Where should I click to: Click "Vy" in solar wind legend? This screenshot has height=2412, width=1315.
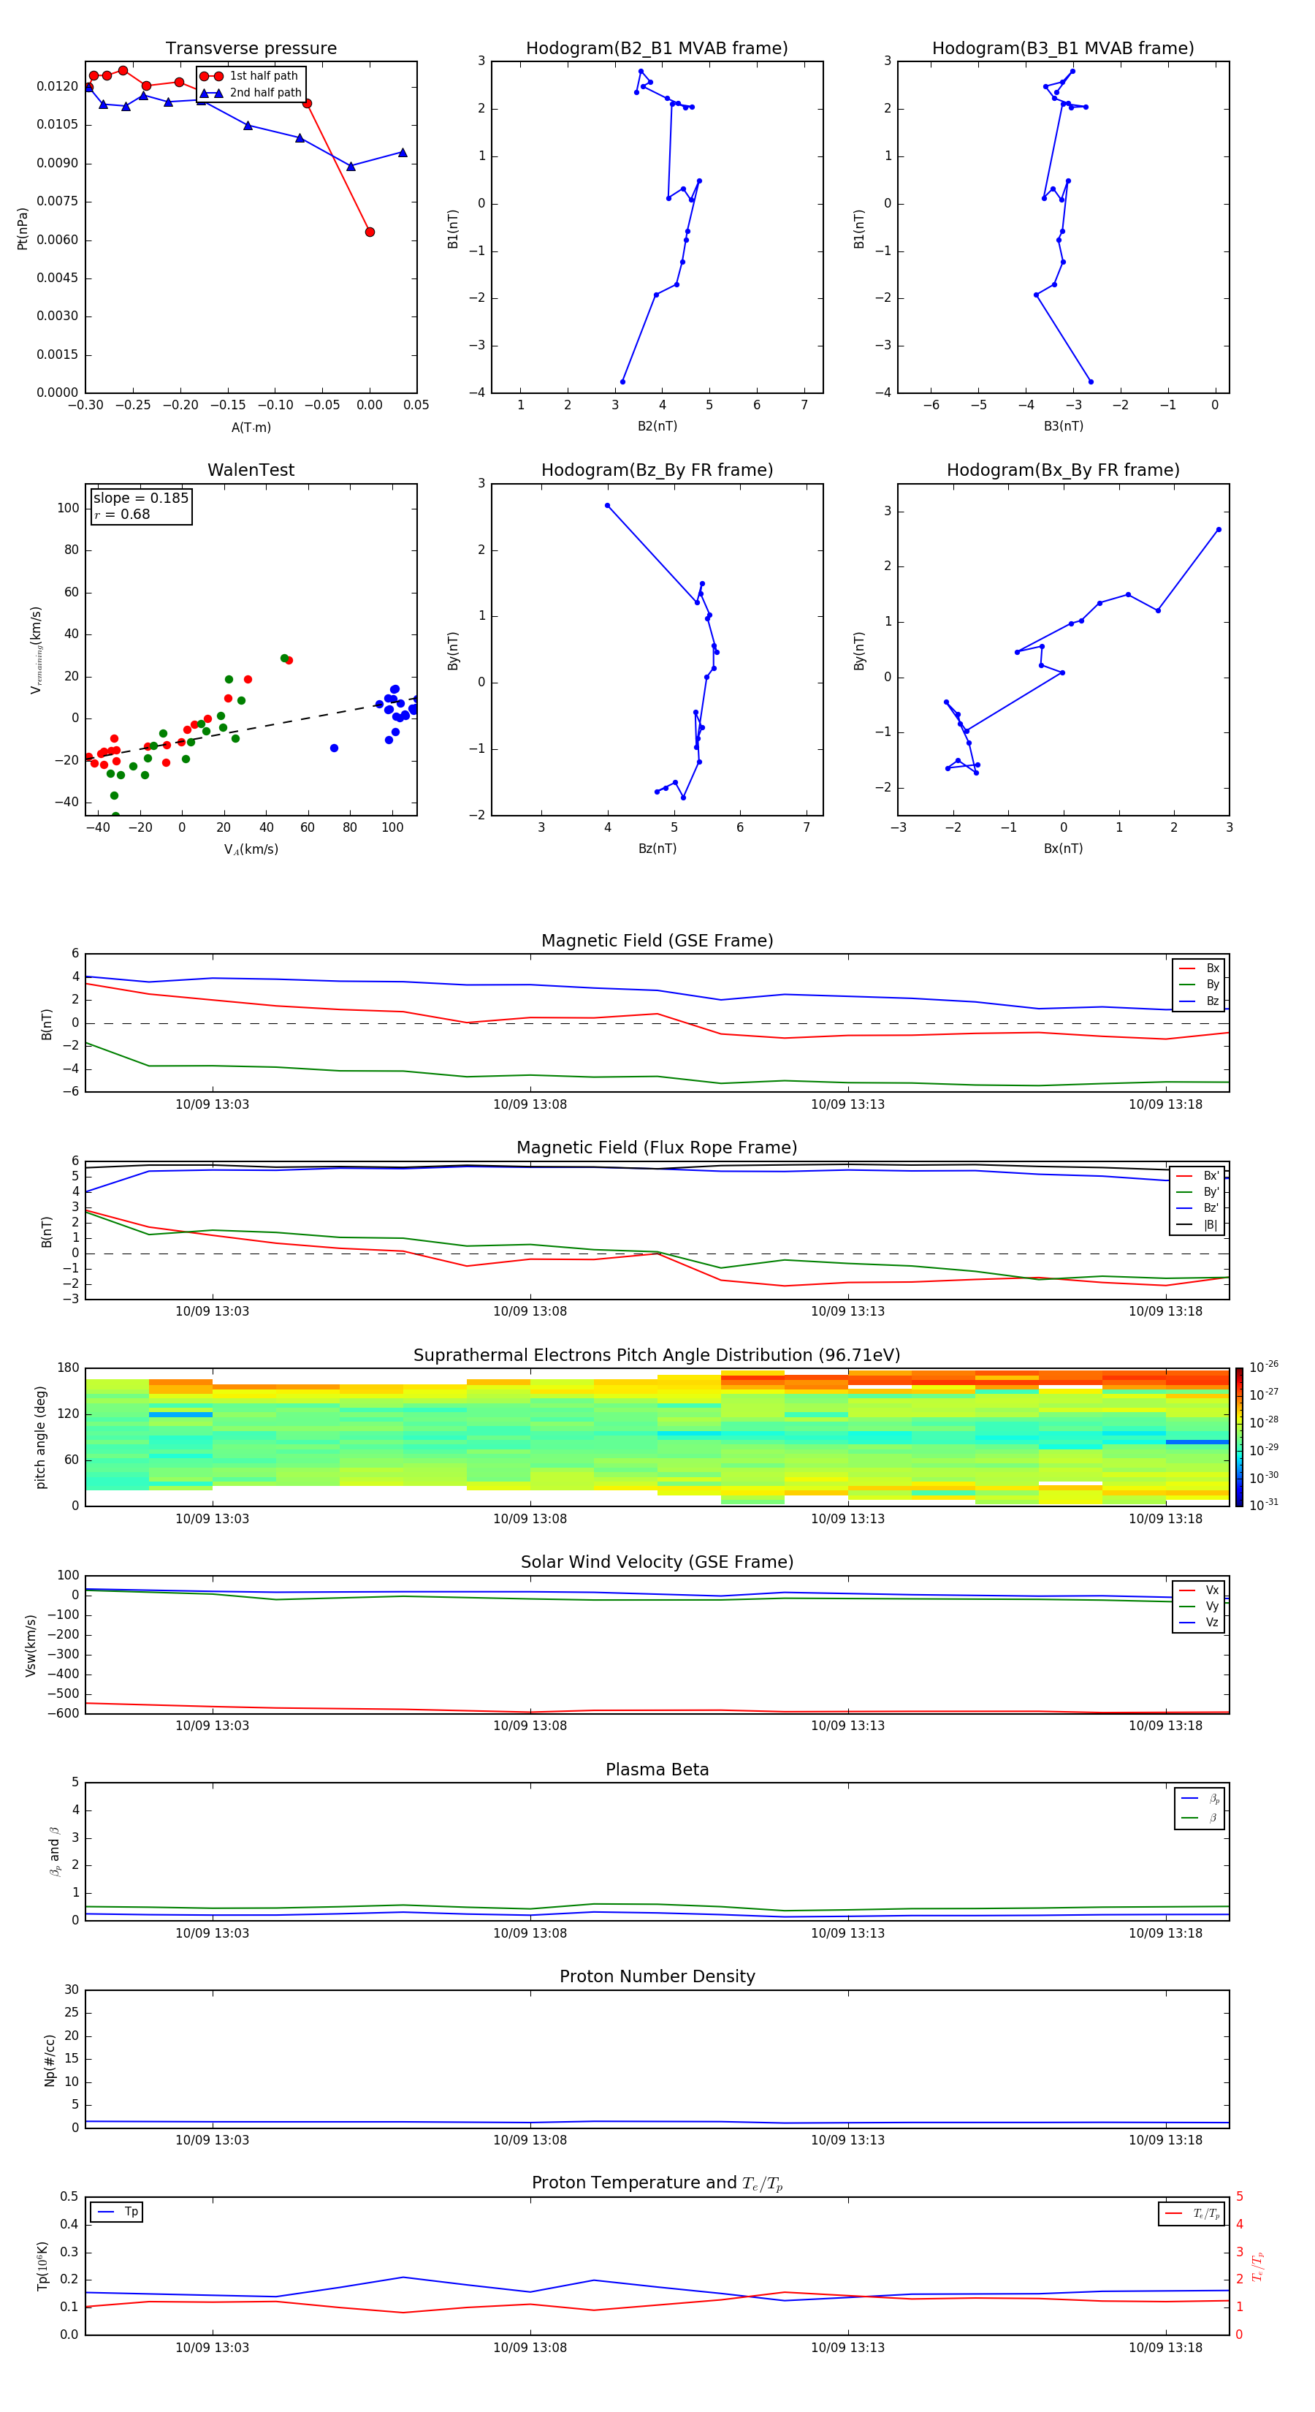pyautogui.click(x=1212, y=1606)
